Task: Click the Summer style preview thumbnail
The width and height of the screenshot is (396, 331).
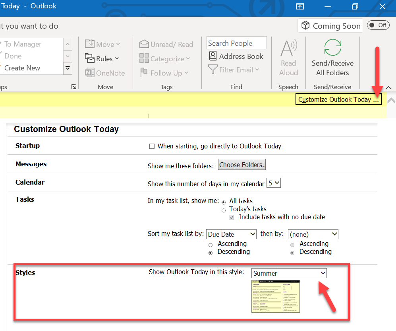Action: coord(276,296)
